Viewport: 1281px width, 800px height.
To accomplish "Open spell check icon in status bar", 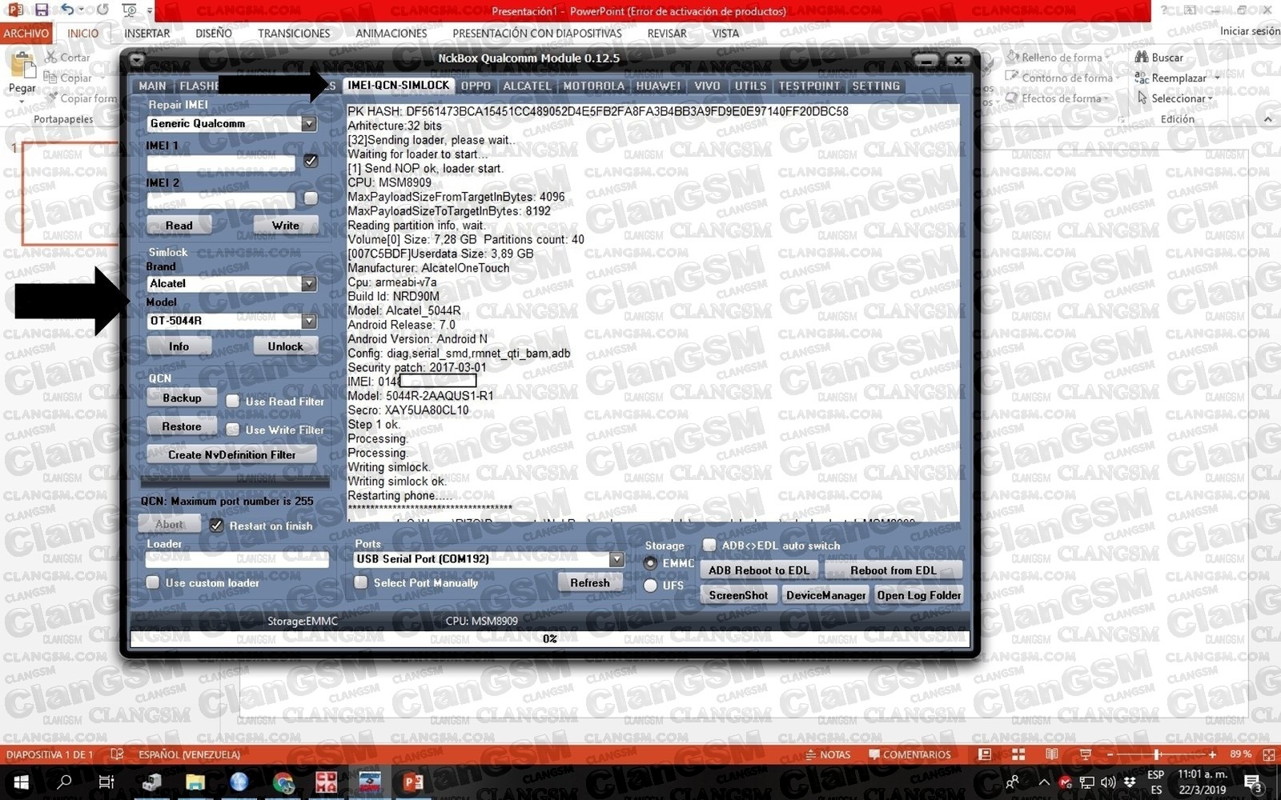I will (117, 754).
